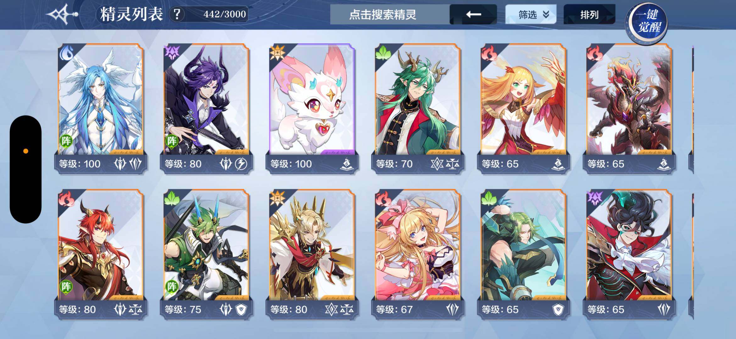
Task: Choose the golden crowned spirit level 80 card
Action: 312,254
